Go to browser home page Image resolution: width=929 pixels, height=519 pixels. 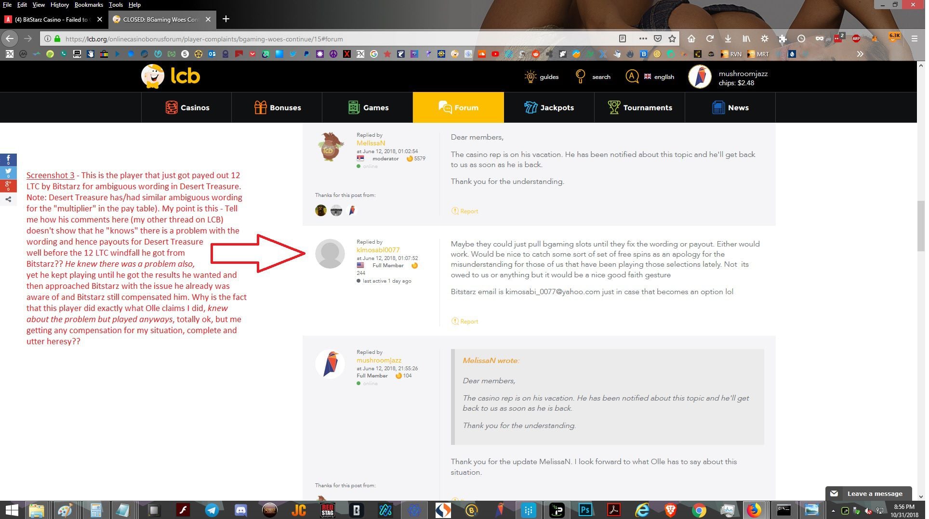pyautogui.click(x=691, y=39)
